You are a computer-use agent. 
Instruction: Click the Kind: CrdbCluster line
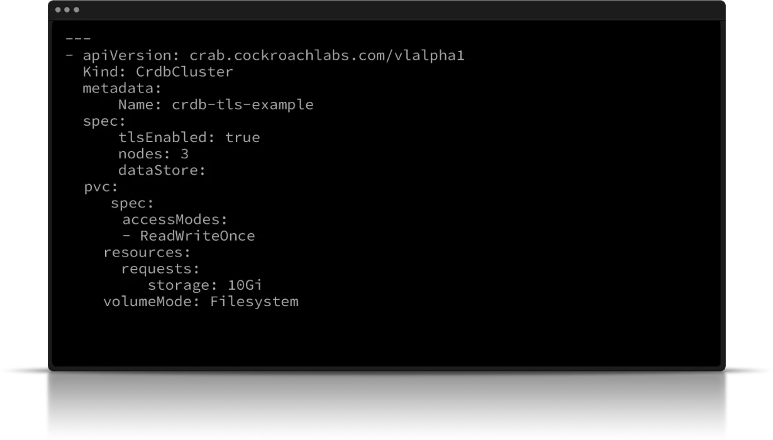(158, 72)
